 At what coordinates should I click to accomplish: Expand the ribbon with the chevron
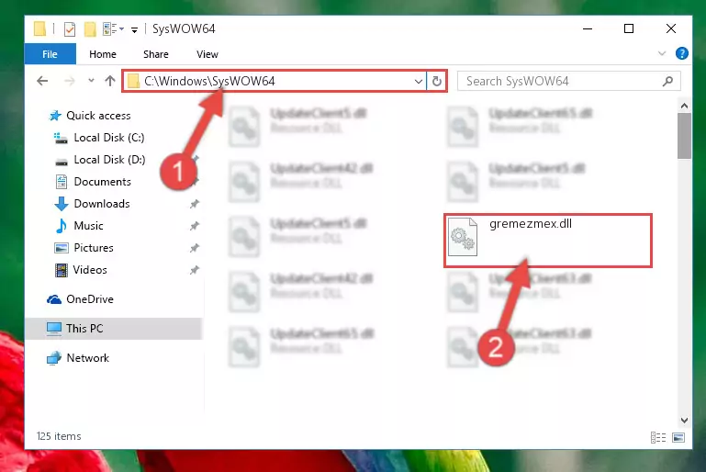click(x=661, y=53)
